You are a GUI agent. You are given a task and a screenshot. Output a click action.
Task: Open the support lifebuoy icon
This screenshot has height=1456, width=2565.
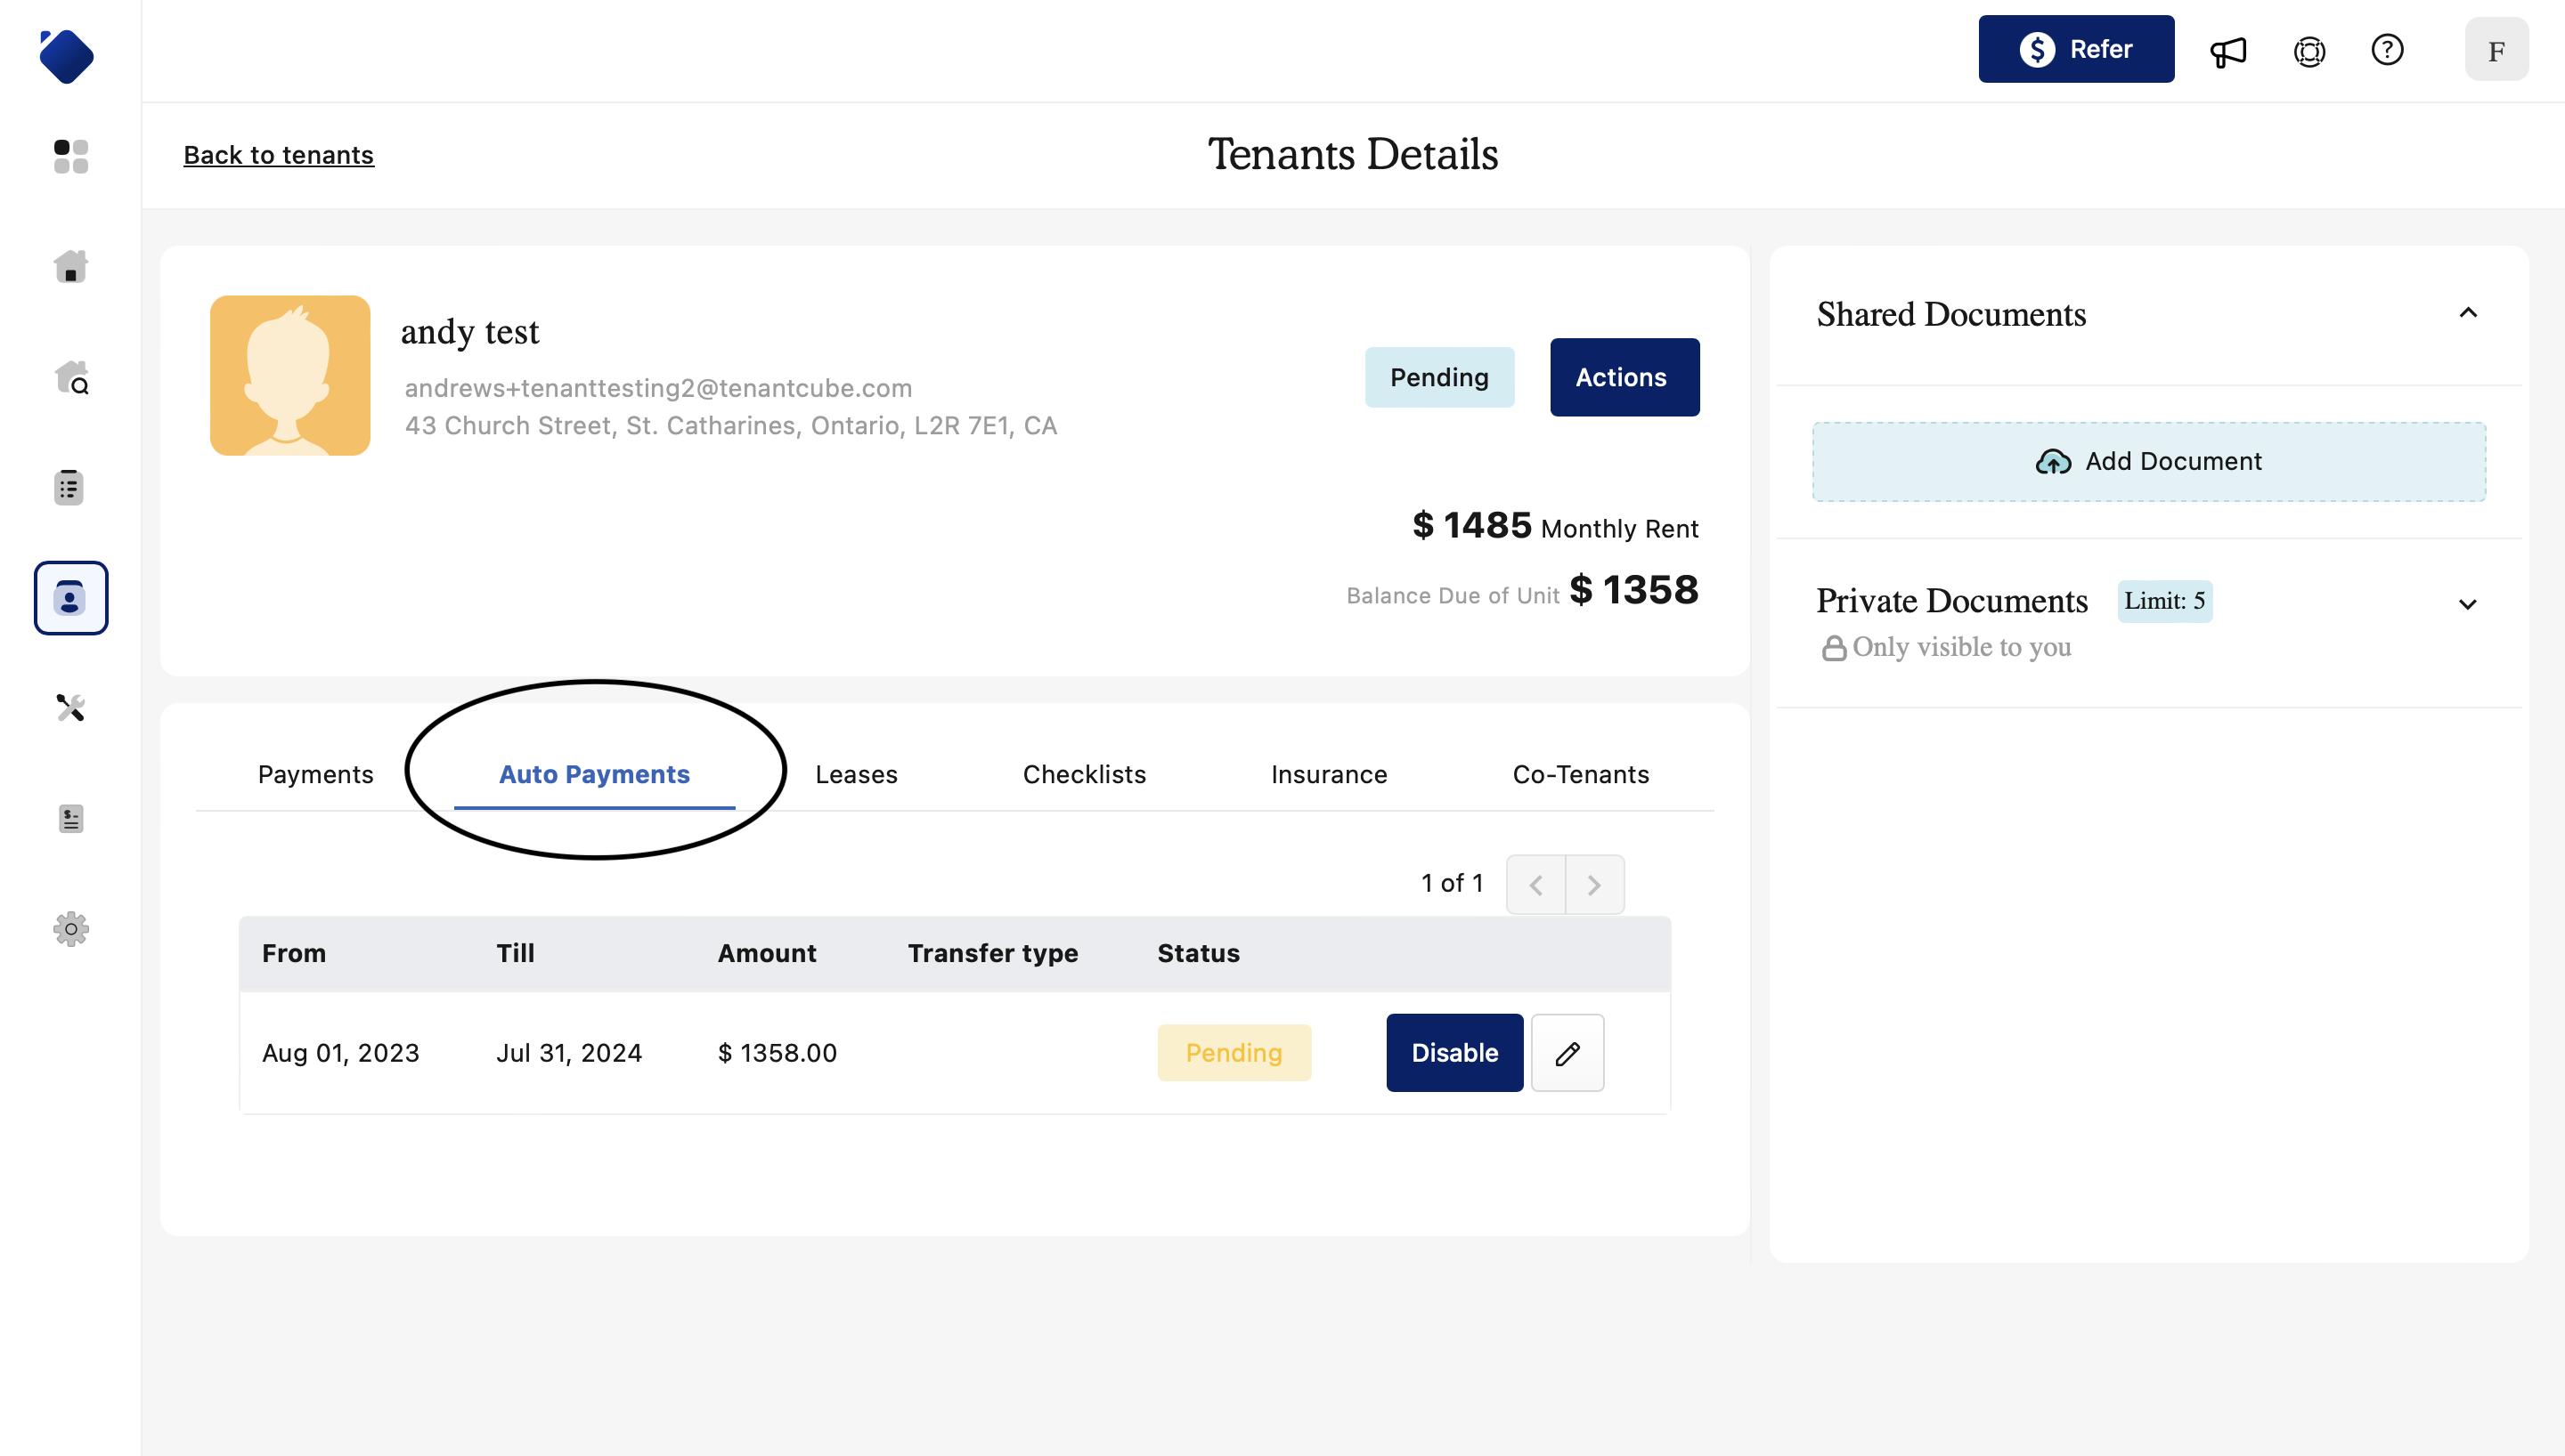[2308, 50]
